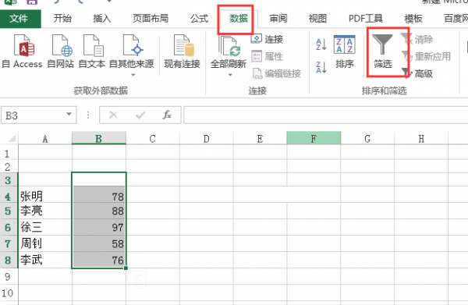Click the formula bar cancel X icon

113,115
